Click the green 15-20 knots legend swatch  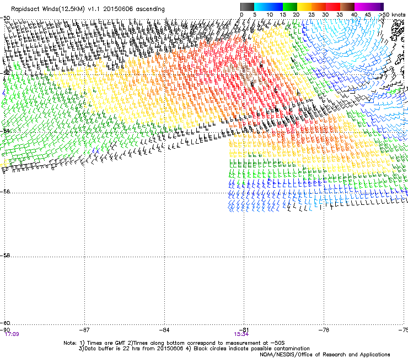tap(290, 7)
